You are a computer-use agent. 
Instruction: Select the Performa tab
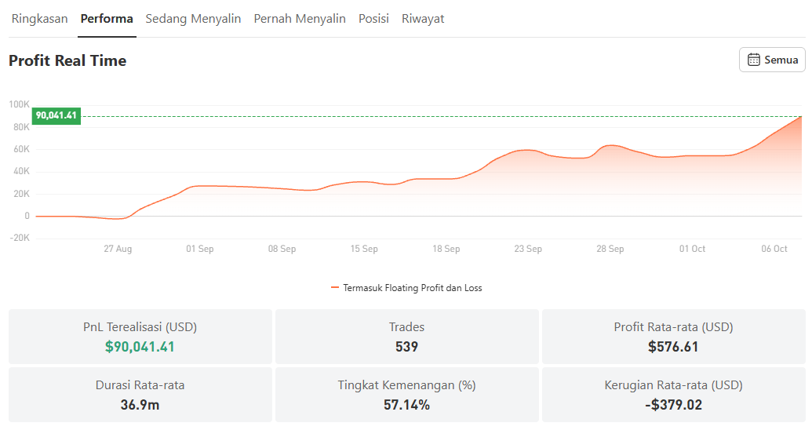[107, 19]
